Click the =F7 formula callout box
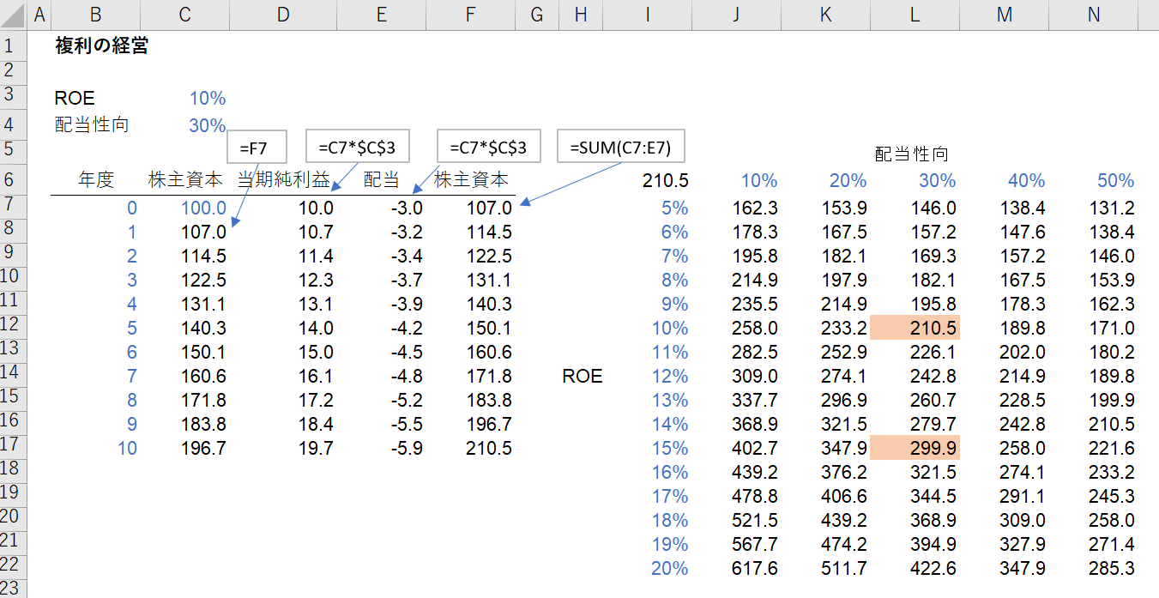 (x=257, y=147)
